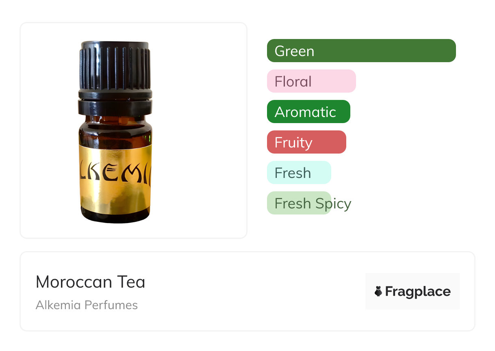Select the Floral accord bar
Image resolution: width=495 pixels, height=351 pixels.
[x=311, y=81]
